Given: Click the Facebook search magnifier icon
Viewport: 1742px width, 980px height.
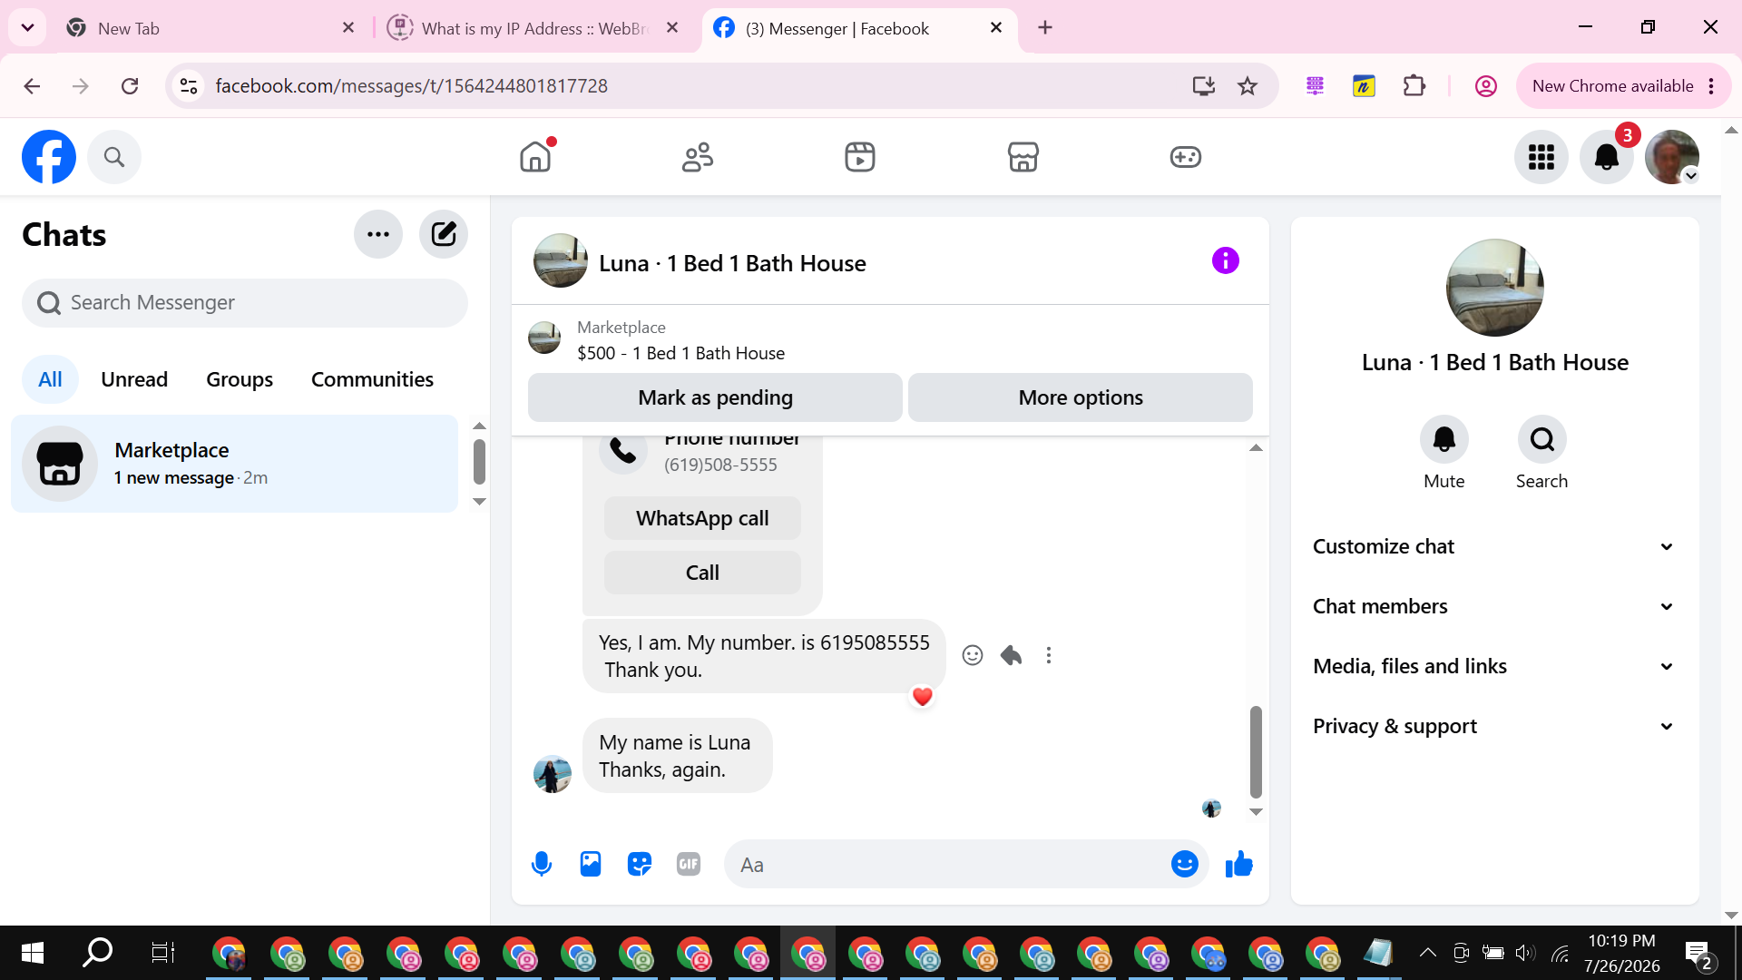Looking at the screenshot, I should tap(114, 157).
